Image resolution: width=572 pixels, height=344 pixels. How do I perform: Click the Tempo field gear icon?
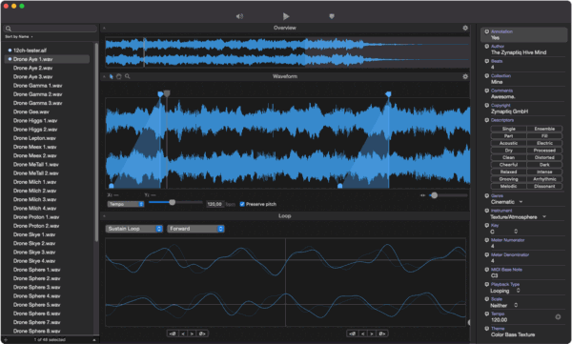558,317
